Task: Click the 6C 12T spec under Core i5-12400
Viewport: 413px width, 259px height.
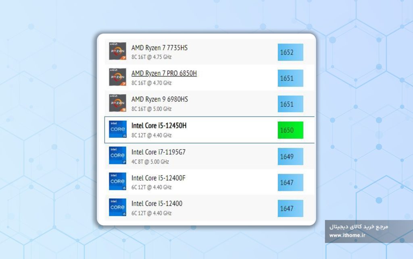Action: pos(152,213)
